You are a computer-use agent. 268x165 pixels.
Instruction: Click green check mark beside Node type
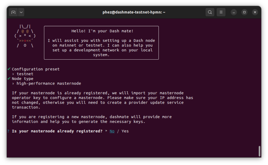9,78
